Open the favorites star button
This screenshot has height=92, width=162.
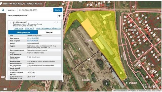(59, 16)
